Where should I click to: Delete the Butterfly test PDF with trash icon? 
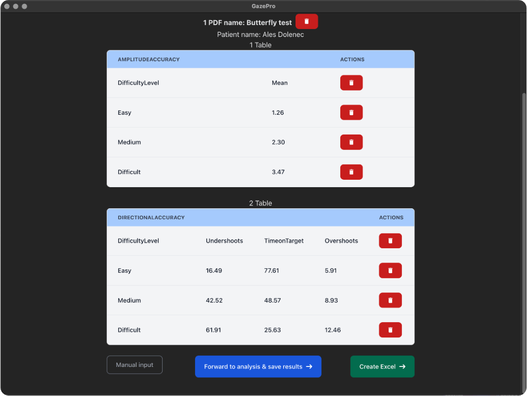pos(306,22)
